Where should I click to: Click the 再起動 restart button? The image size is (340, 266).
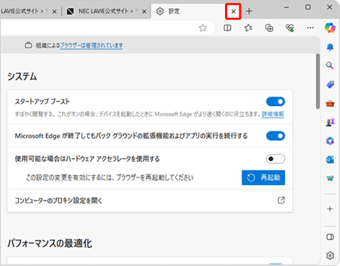click(x=263, y=178)
